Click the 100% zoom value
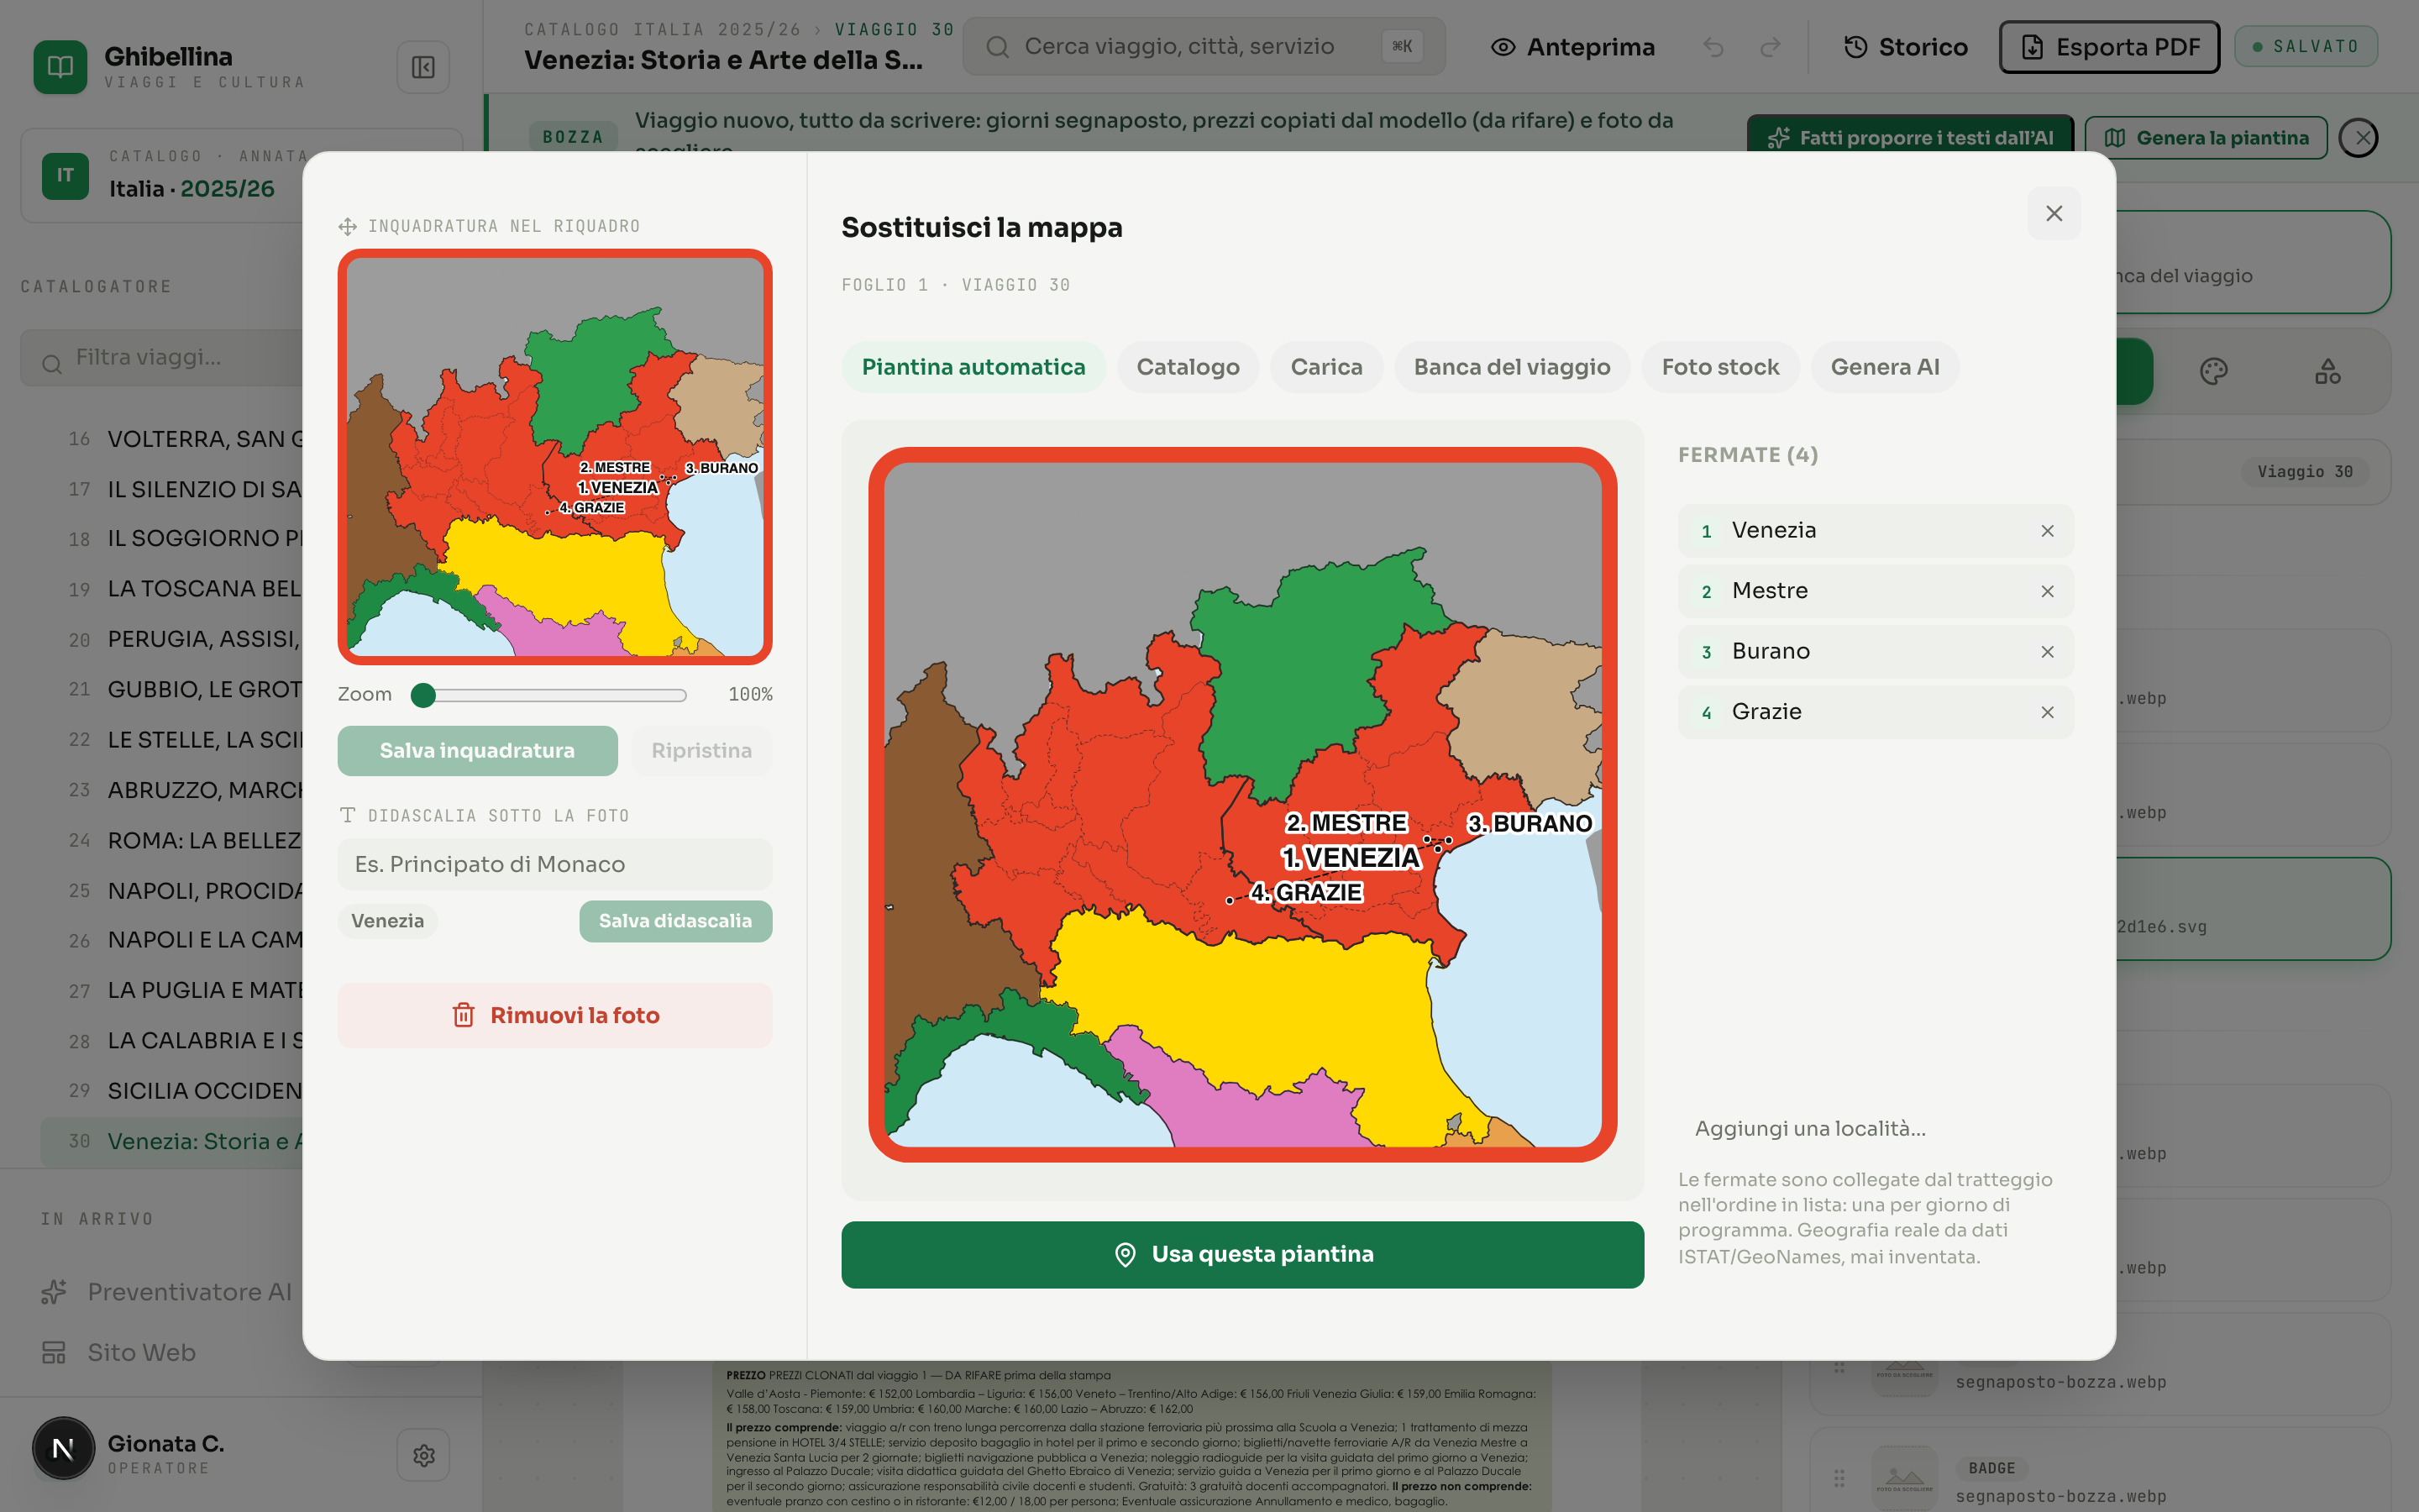This screenshot has height=1512, width=2419. click(750, 695)
